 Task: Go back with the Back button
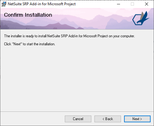(x=108, y=119)
